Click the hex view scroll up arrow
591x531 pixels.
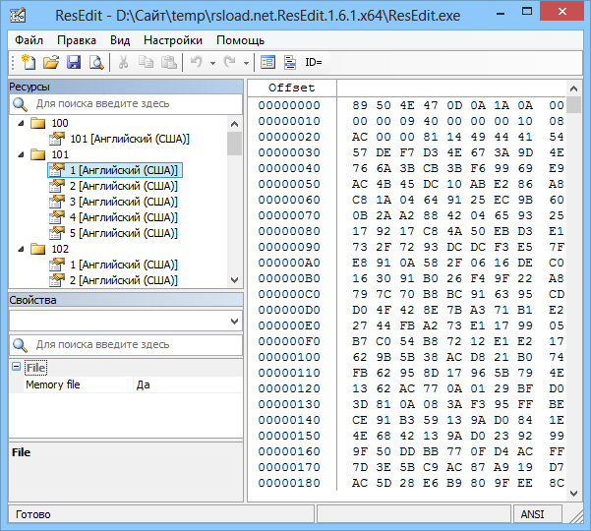pos(573,88)
